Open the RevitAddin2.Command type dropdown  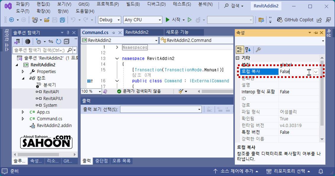coord(197,40)
